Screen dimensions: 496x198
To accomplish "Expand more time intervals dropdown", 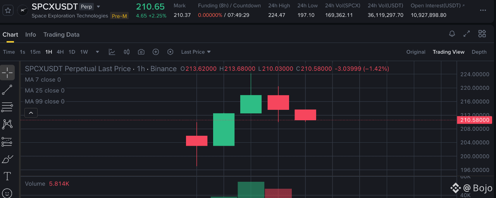I will coord(97,52).
